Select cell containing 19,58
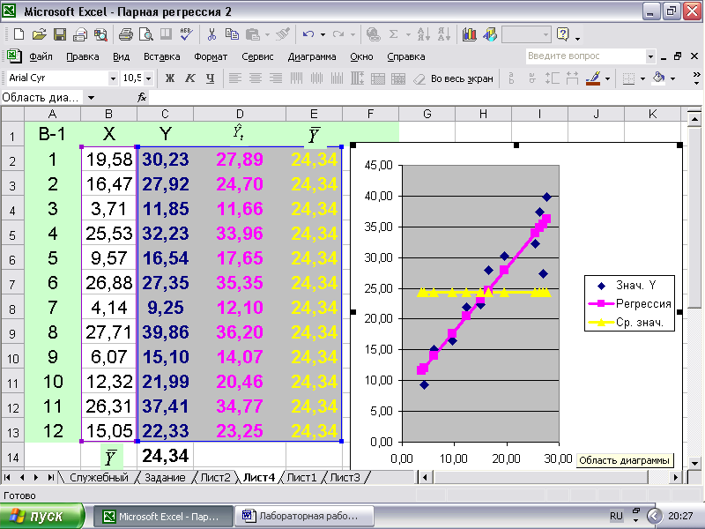The image size is (705, 529). click(108, 160)
